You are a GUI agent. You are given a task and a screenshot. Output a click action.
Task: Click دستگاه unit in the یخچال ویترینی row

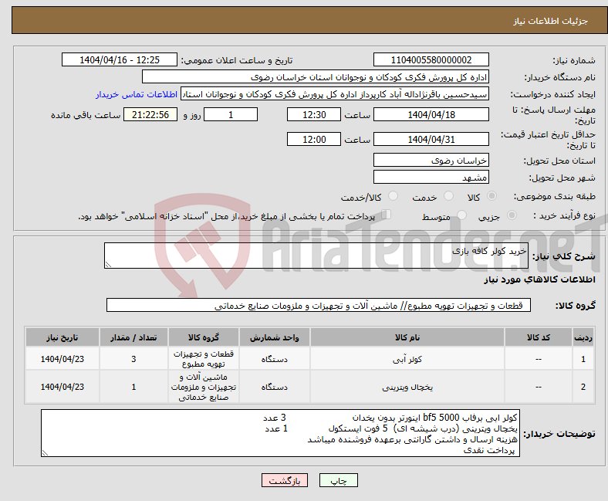pyautogui.click(x=275, y=387)
